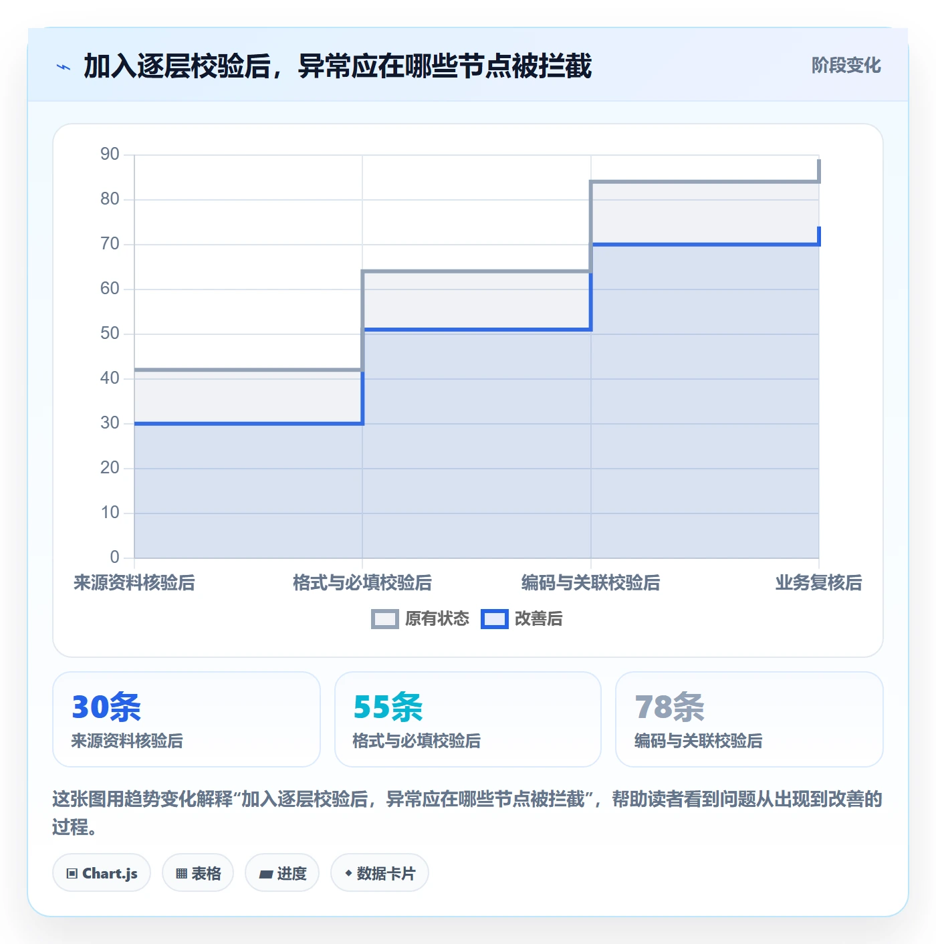Click the y-axis value 50
The image size is (936, 944).
[110, 334]
